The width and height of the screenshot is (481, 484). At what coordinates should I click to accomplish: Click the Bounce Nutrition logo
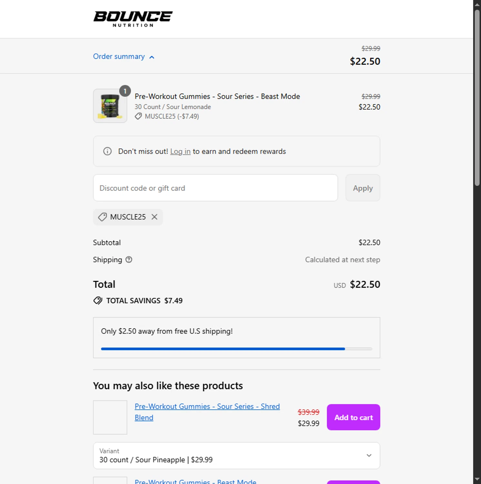point(133,19)
